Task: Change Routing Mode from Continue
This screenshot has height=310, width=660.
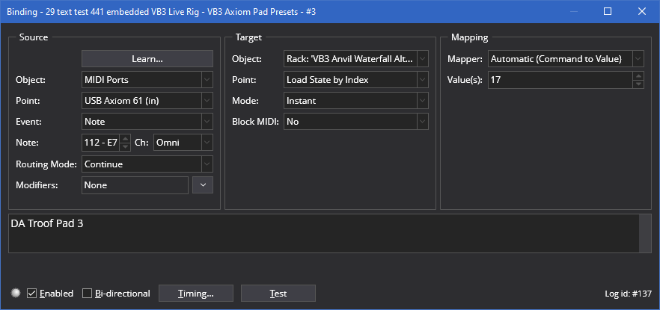Action: click(x=147, y=164)
